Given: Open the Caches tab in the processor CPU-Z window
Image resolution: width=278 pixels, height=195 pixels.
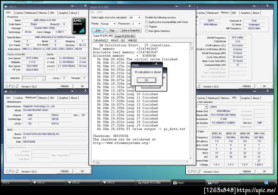Looking at the screenshot, I should (x=19, y=13).
